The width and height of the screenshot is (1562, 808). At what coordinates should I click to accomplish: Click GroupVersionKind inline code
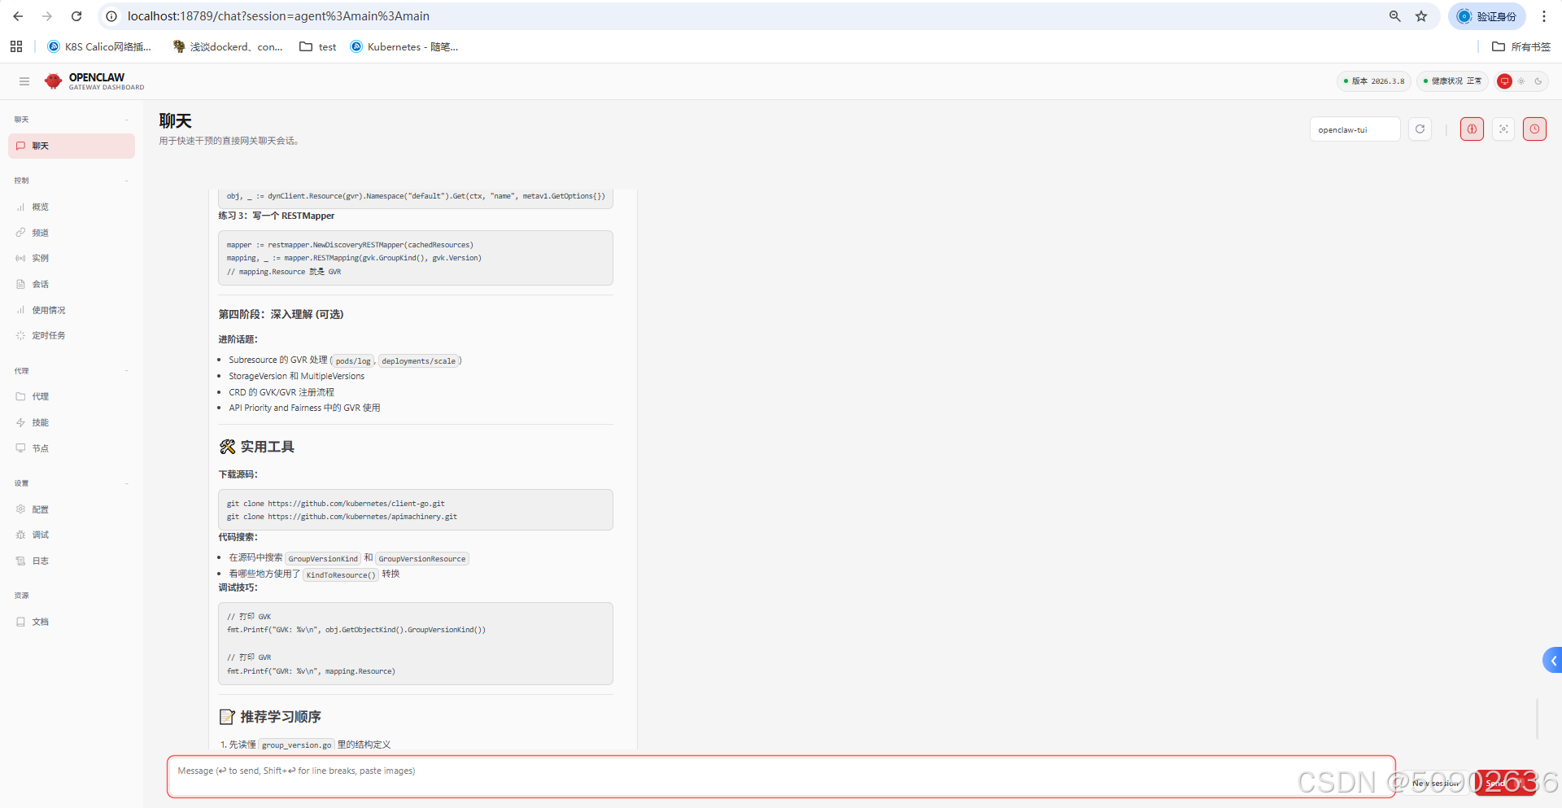[323, 558]
